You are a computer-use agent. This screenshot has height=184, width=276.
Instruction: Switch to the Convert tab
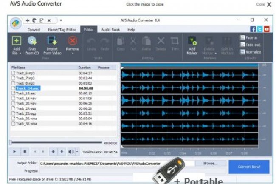tap(34, 30)
